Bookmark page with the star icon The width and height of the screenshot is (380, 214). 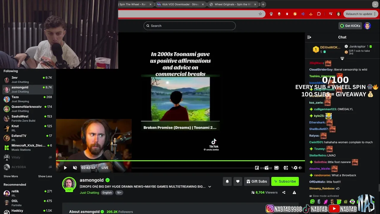tap(260, 14)
